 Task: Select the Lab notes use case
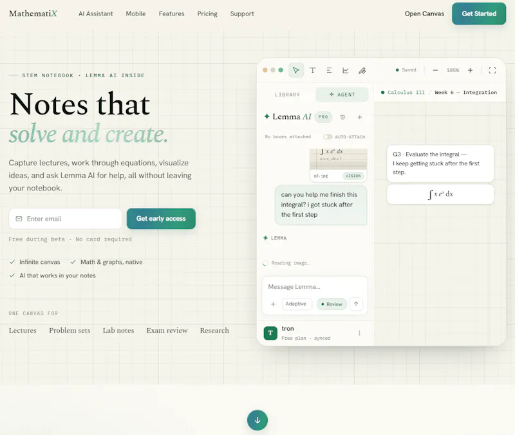coord(118,330)
